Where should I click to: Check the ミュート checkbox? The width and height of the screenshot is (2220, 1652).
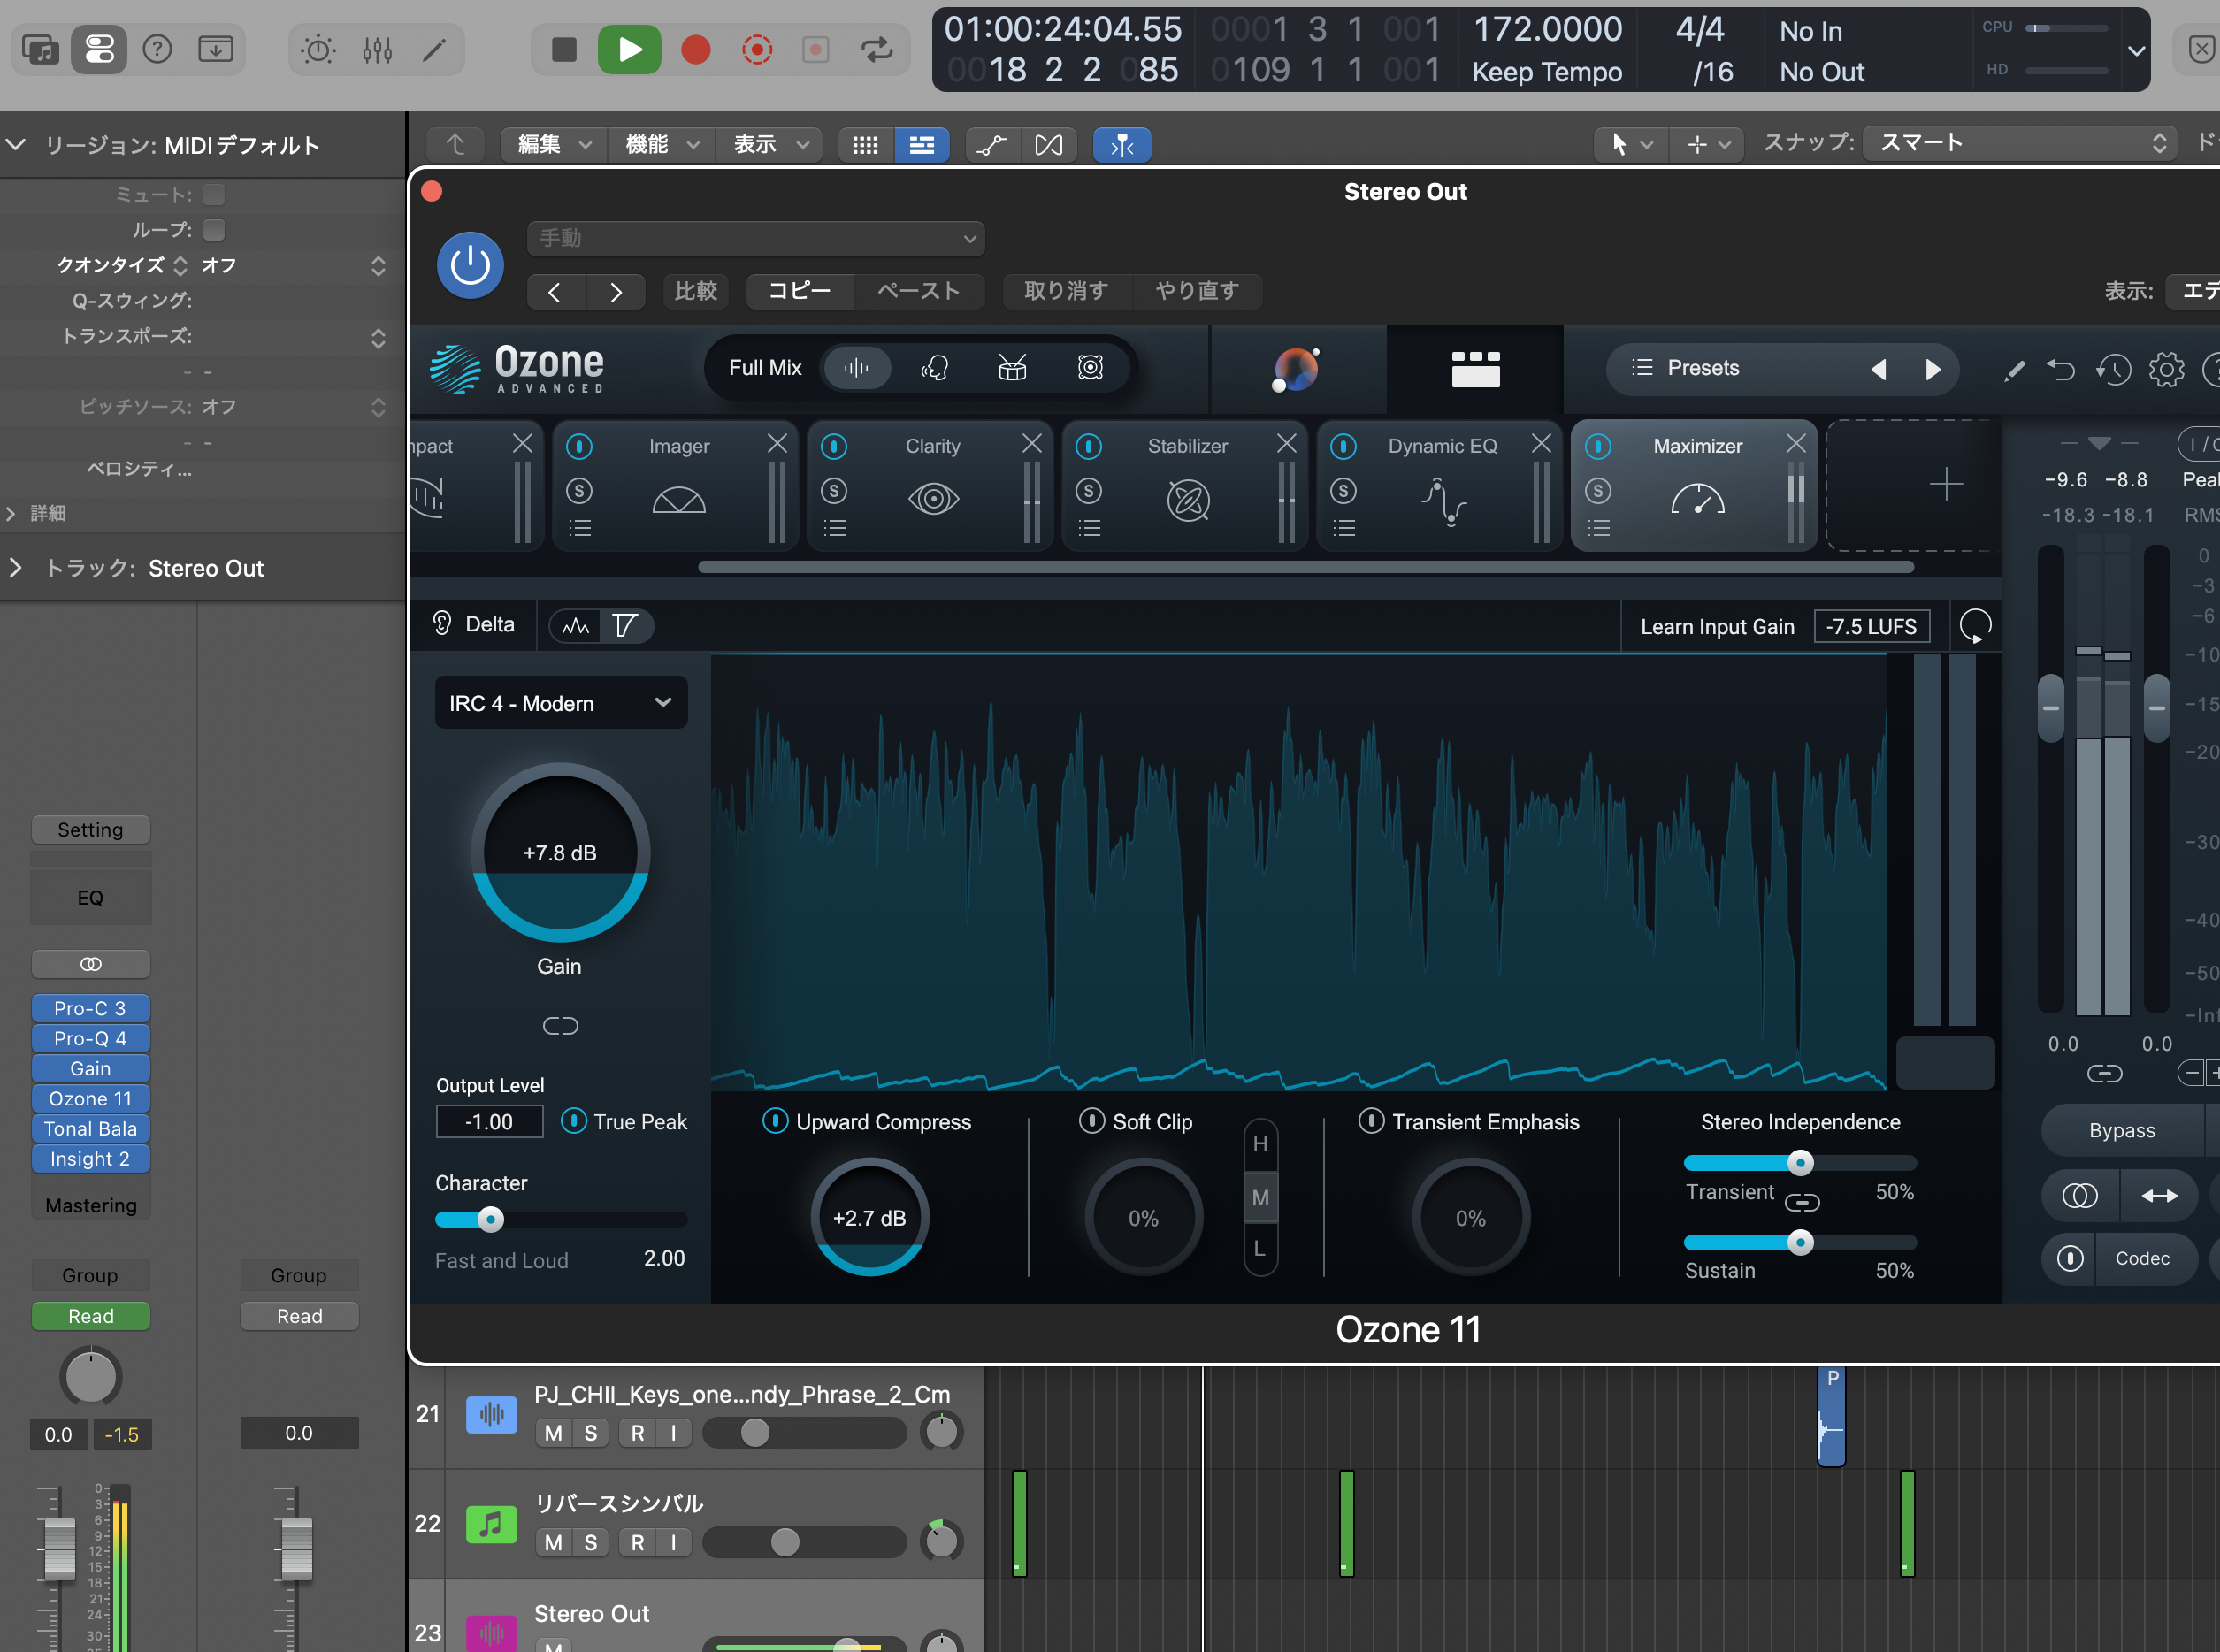click(214, 194)
